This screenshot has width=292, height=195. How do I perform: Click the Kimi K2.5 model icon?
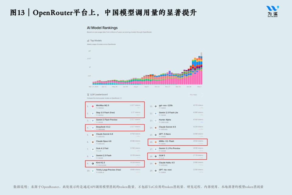tap(93, 164)
